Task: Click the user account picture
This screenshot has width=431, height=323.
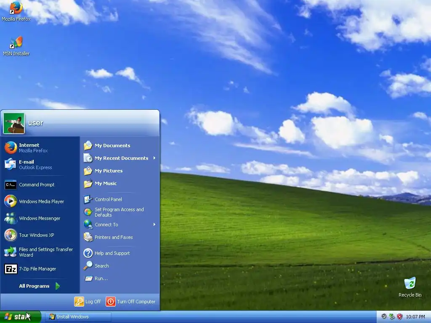Action: tap(14, 123)
